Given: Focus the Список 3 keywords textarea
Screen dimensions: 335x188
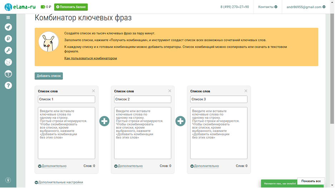Looking at the screenshot, I should tap(219, 133).
